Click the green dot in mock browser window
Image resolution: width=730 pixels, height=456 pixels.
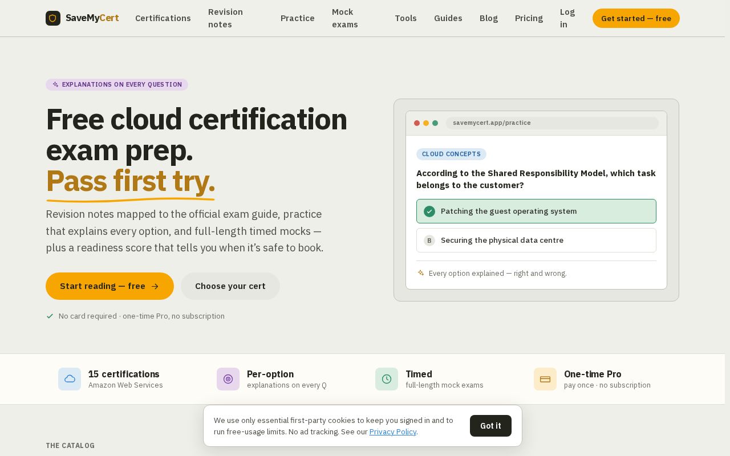click(435, 123)
